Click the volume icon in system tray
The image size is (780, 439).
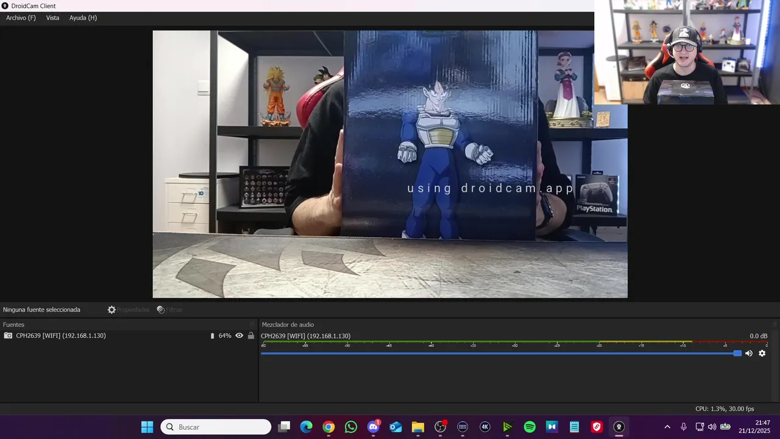pyautogui.click(x=712, y=427)
